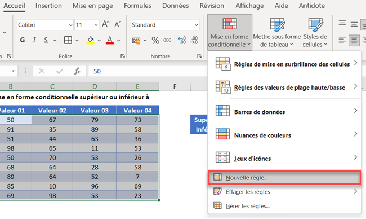Click insert function fx icon
The width and height of the screenshot is (366, 219).
pyautogui.click(x=77, y=71)
